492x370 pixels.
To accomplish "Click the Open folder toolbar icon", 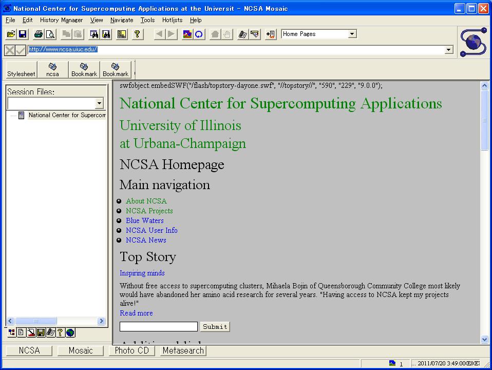I will coord(11,34).
